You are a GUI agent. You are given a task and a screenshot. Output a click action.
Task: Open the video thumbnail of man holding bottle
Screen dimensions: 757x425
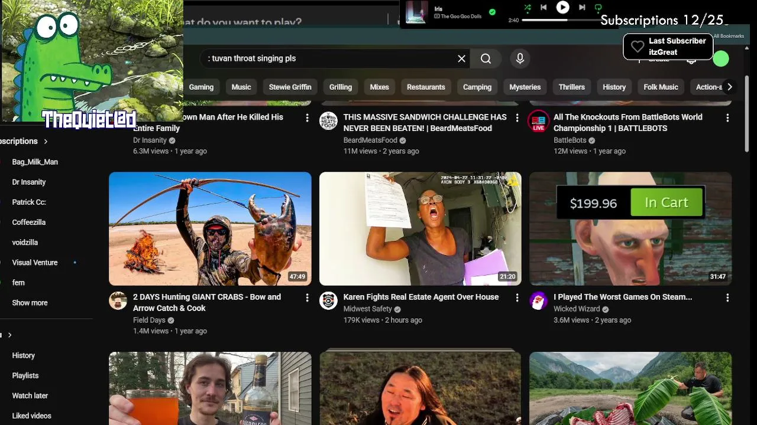coord(210,388)
